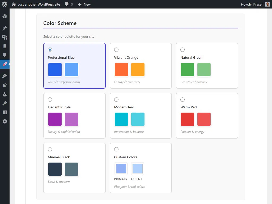Click light green Natural Green swatch
Viewport: 272px width, 204px height.
click(x=204, y=70)
